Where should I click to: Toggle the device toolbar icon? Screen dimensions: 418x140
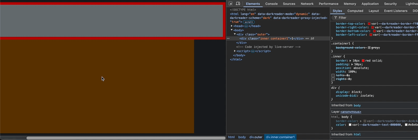238,4
